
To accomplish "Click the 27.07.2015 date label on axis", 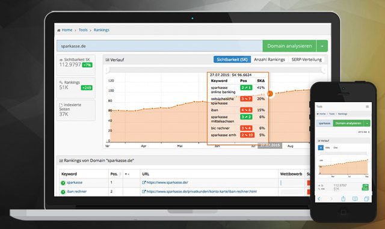I will click(270, 145).
